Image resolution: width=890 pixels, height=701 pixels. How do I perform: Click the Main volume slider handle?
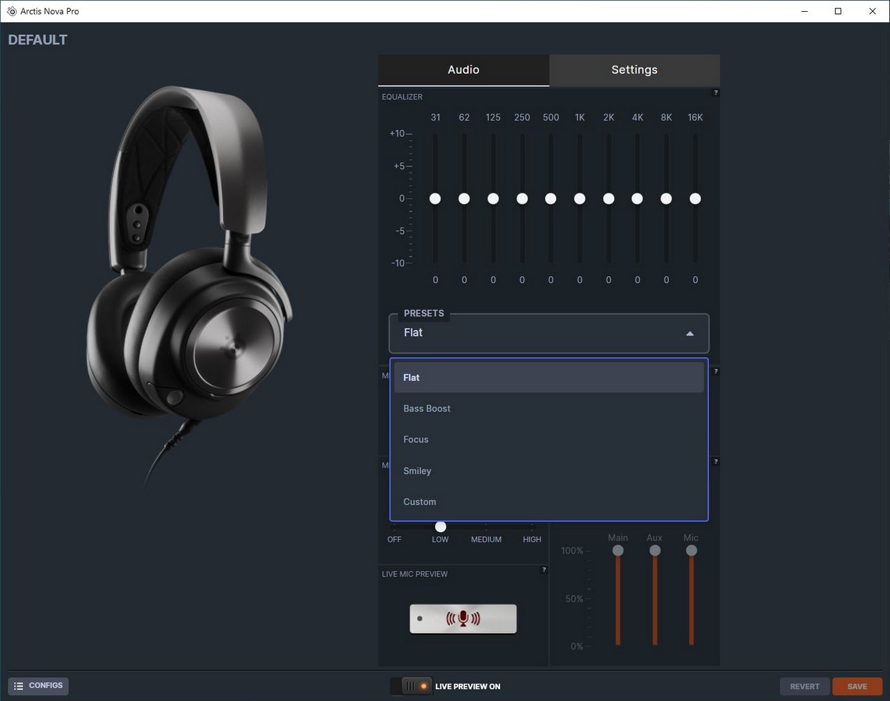[x=617, y=551]
